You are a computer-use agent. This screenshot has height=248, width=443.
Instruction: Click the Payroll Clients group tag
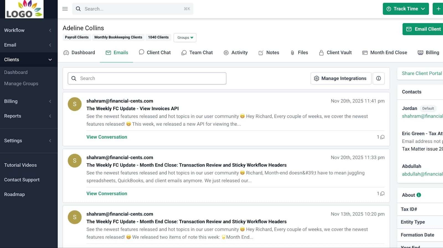click(77, 37)
